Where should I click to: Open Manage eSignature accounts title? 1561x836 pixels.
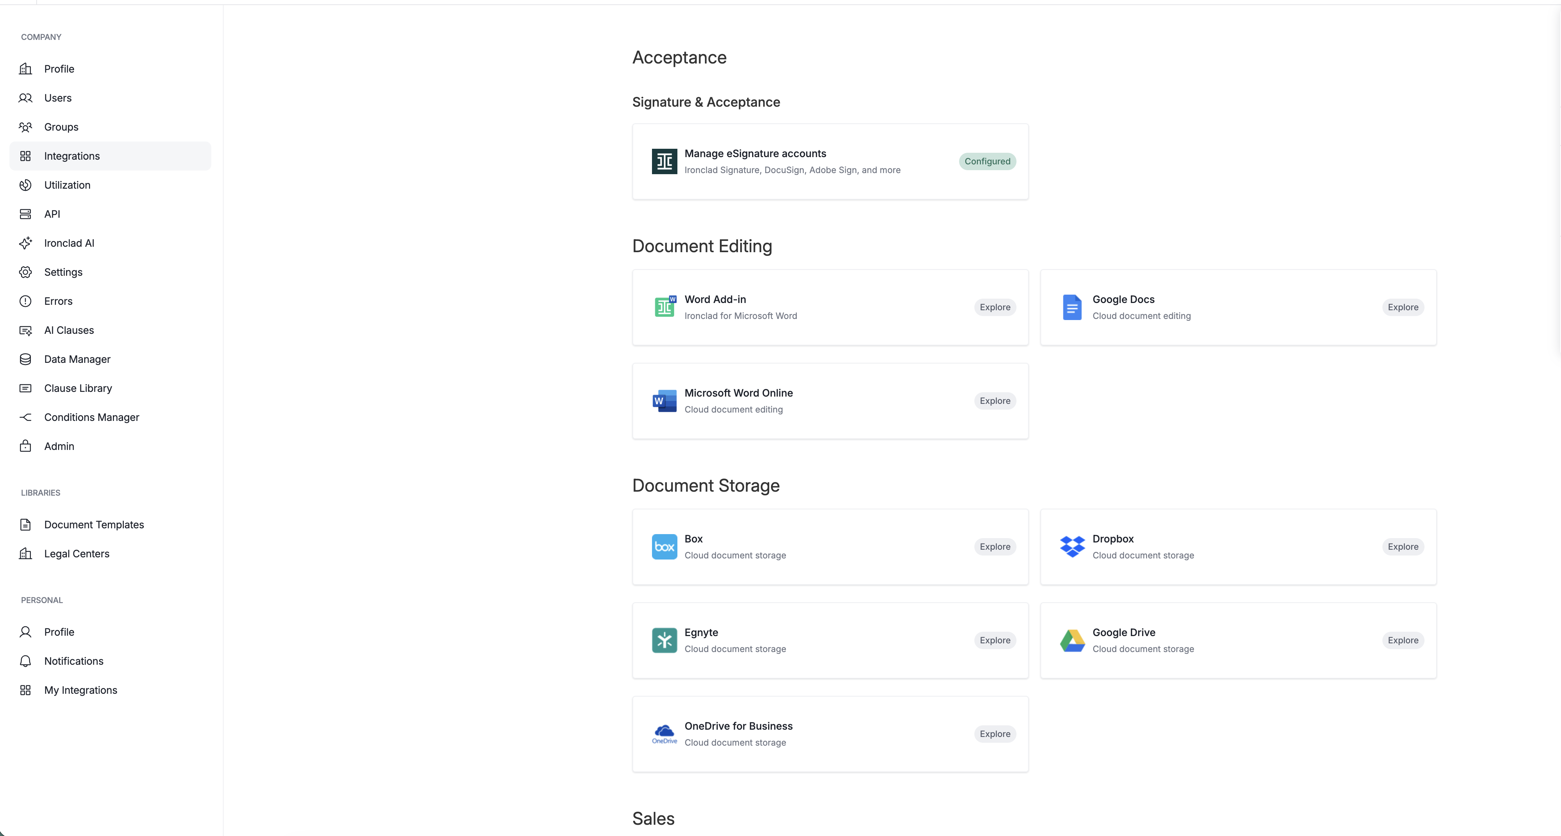pos(755,154)
